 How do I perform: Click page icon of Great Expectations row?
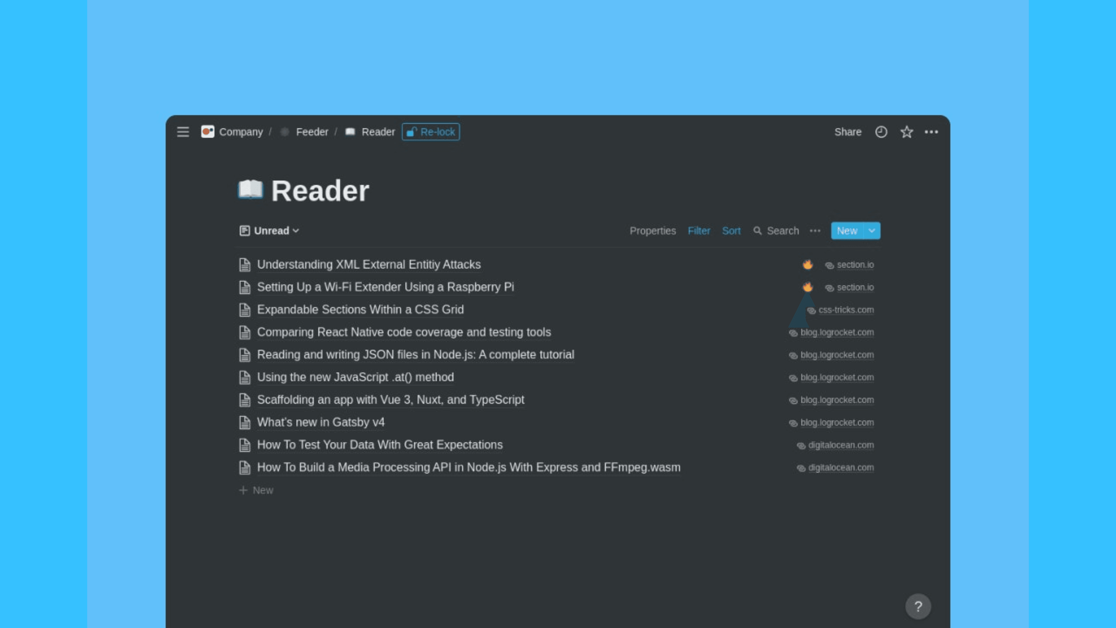(x=245, y=445)
